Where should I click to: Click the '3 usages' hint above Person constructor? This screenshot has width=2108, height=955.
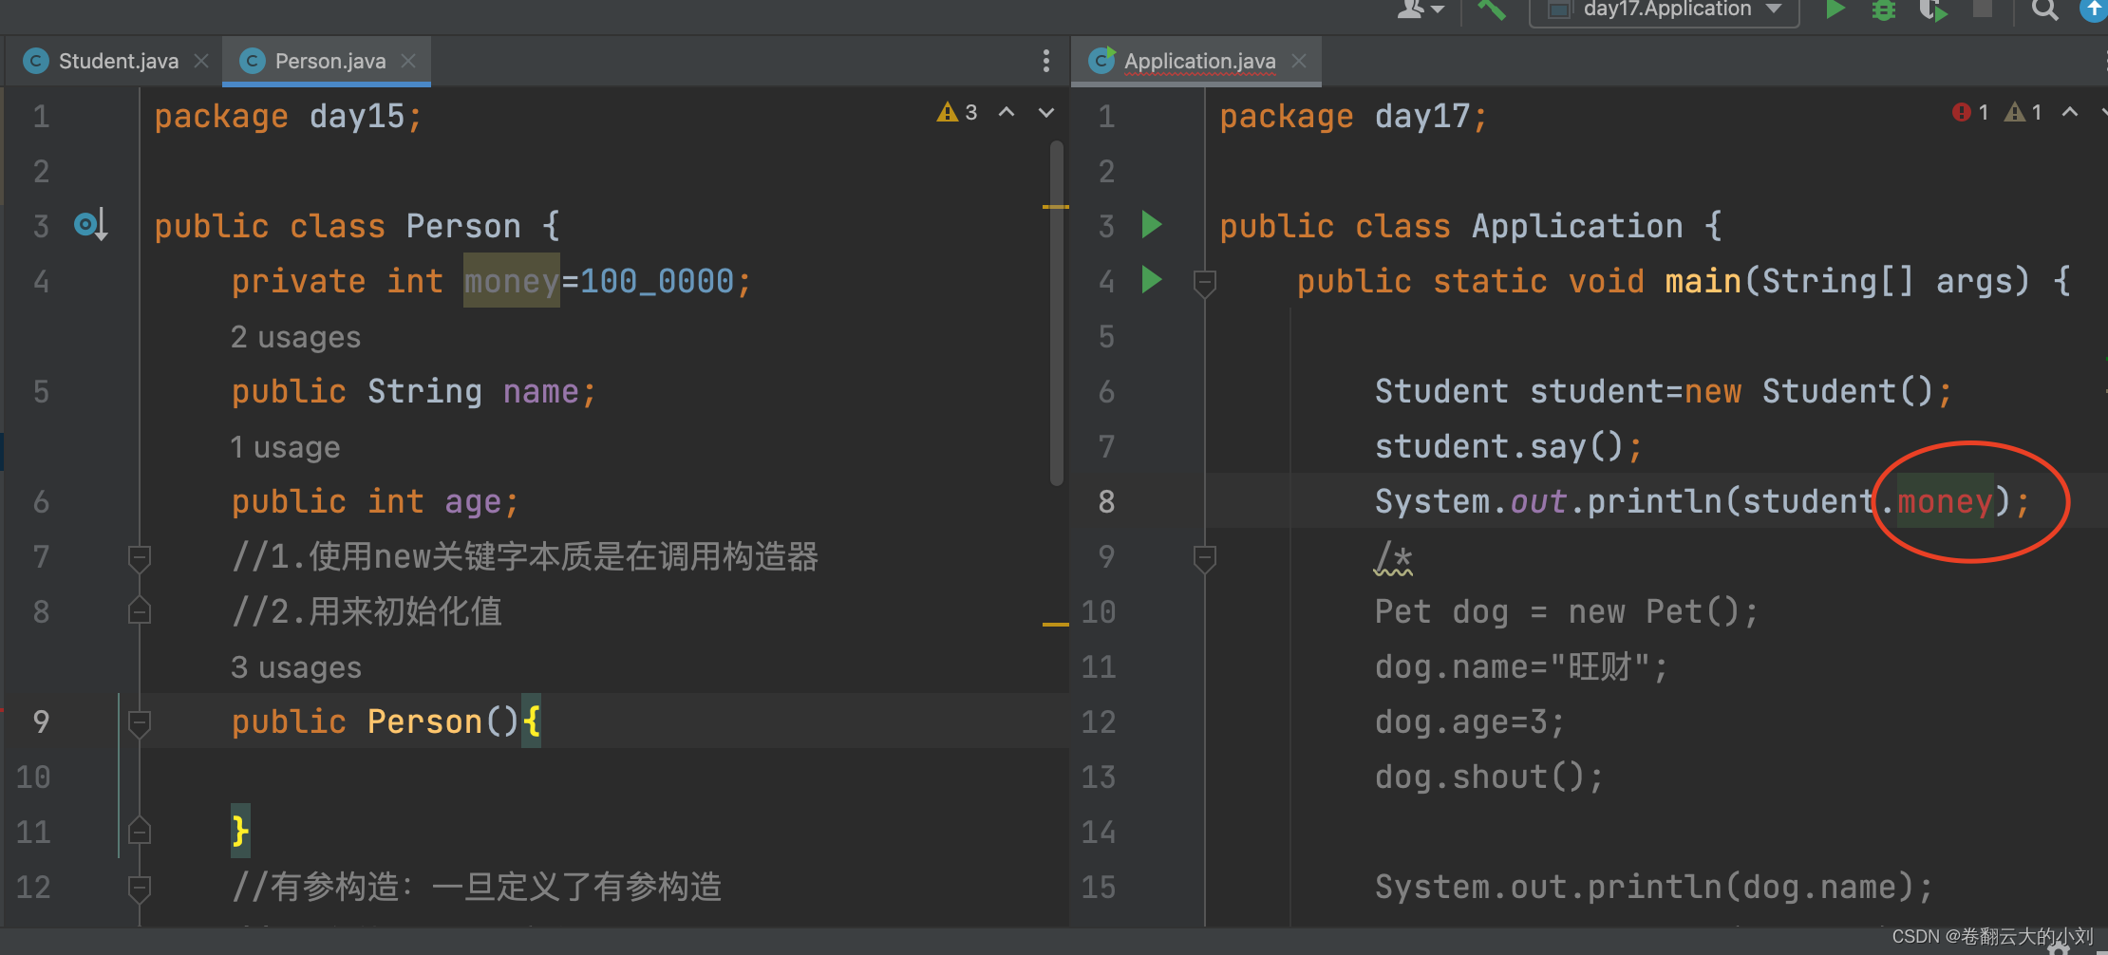point(296,667)
